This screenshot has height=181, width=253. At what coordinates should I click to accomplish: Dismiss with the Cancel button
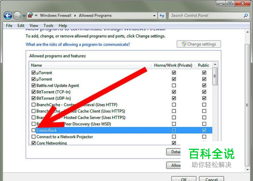[211, 179]
